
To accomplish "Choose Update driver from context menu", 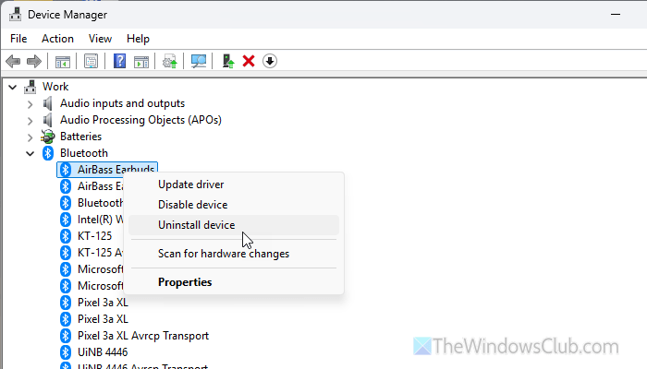I will 234,184.
